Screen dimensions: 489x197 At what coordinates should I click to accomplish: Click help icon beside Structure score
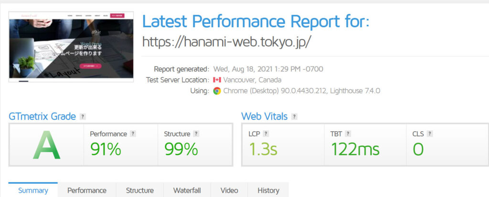pyautogui.click(x=196, y=134)
